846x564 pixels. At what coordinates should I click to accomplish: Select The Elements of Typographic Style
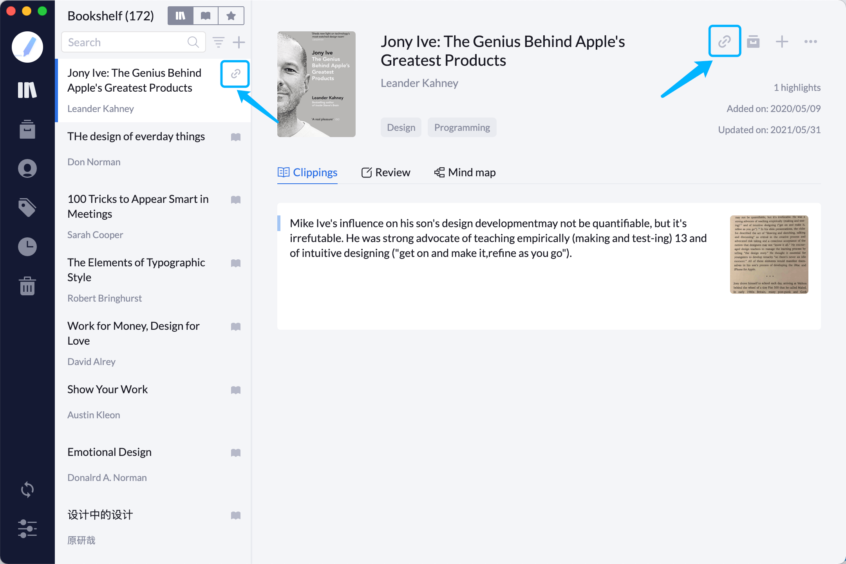(x=154, y=280)
